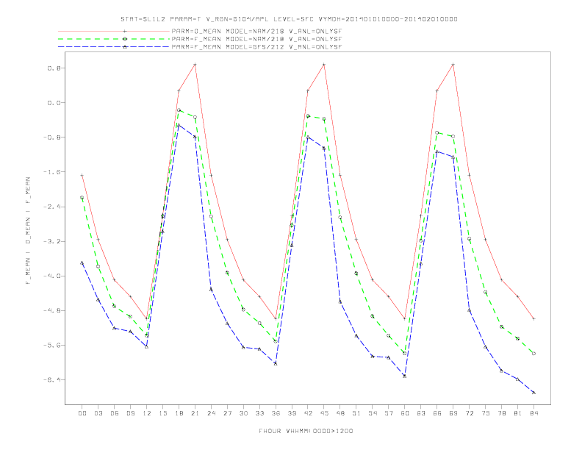Click the y-axis tick label -5.6
This screenshot has width=582, height=450.
(x=51, y=346)
